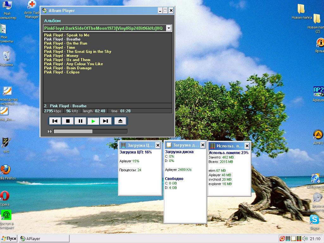Stop playback in Album Player
This screenshot has height=243, width=324.
tap(68, 121)
